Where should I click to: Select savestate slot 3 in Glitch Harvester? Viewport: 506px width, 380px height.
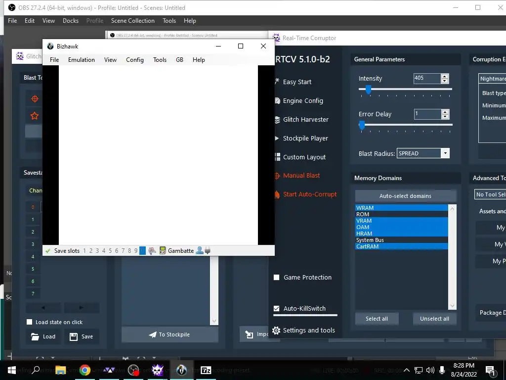point(33,244)
